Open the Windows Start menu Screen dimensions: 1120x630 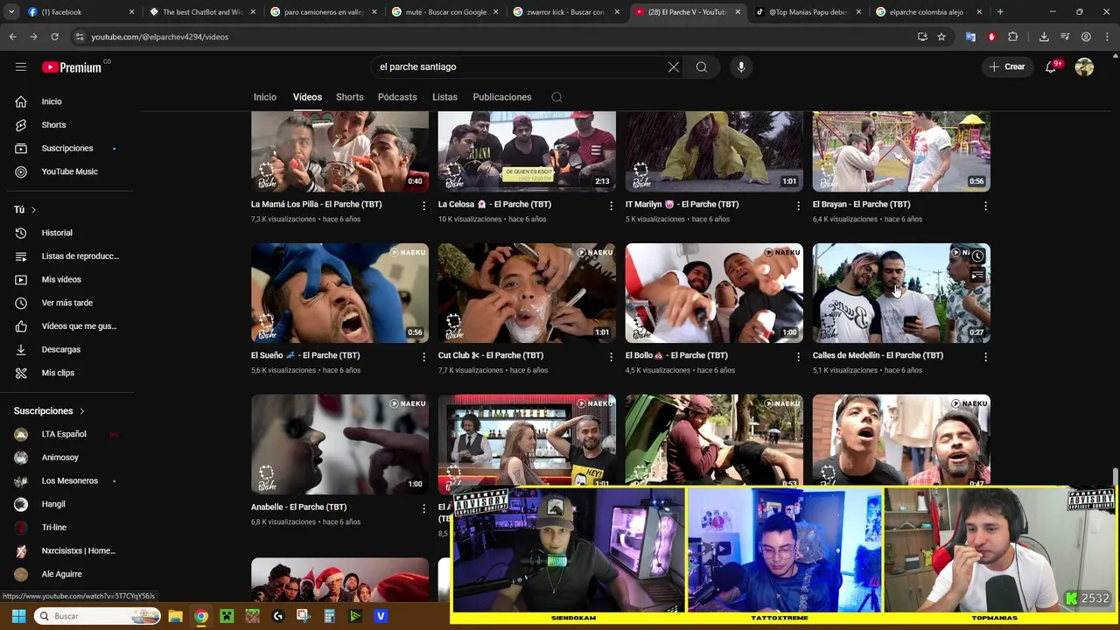pyautogui.click(x=18, y=616)
